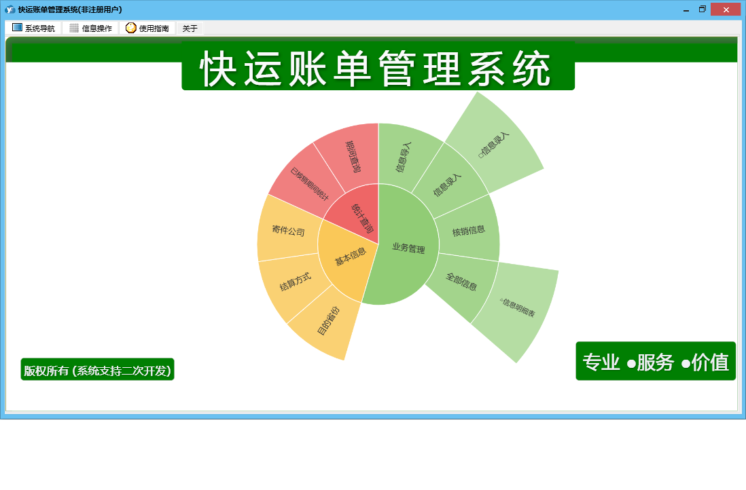Open the 关于 menu

[190, 29]
